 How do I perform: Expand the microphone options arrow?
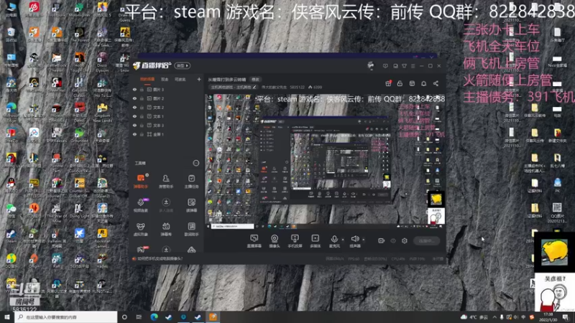(343, 240)
